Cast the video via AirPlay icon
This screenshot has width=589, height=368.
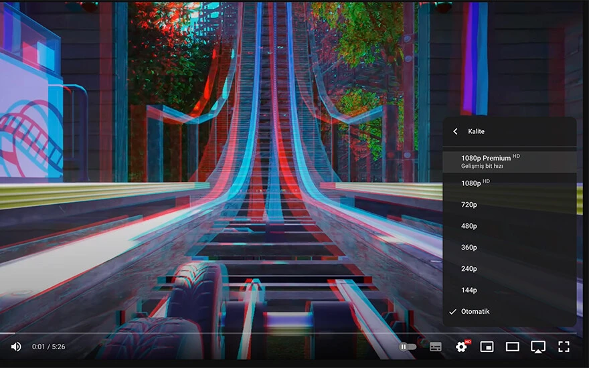click(x=538, y=347)
